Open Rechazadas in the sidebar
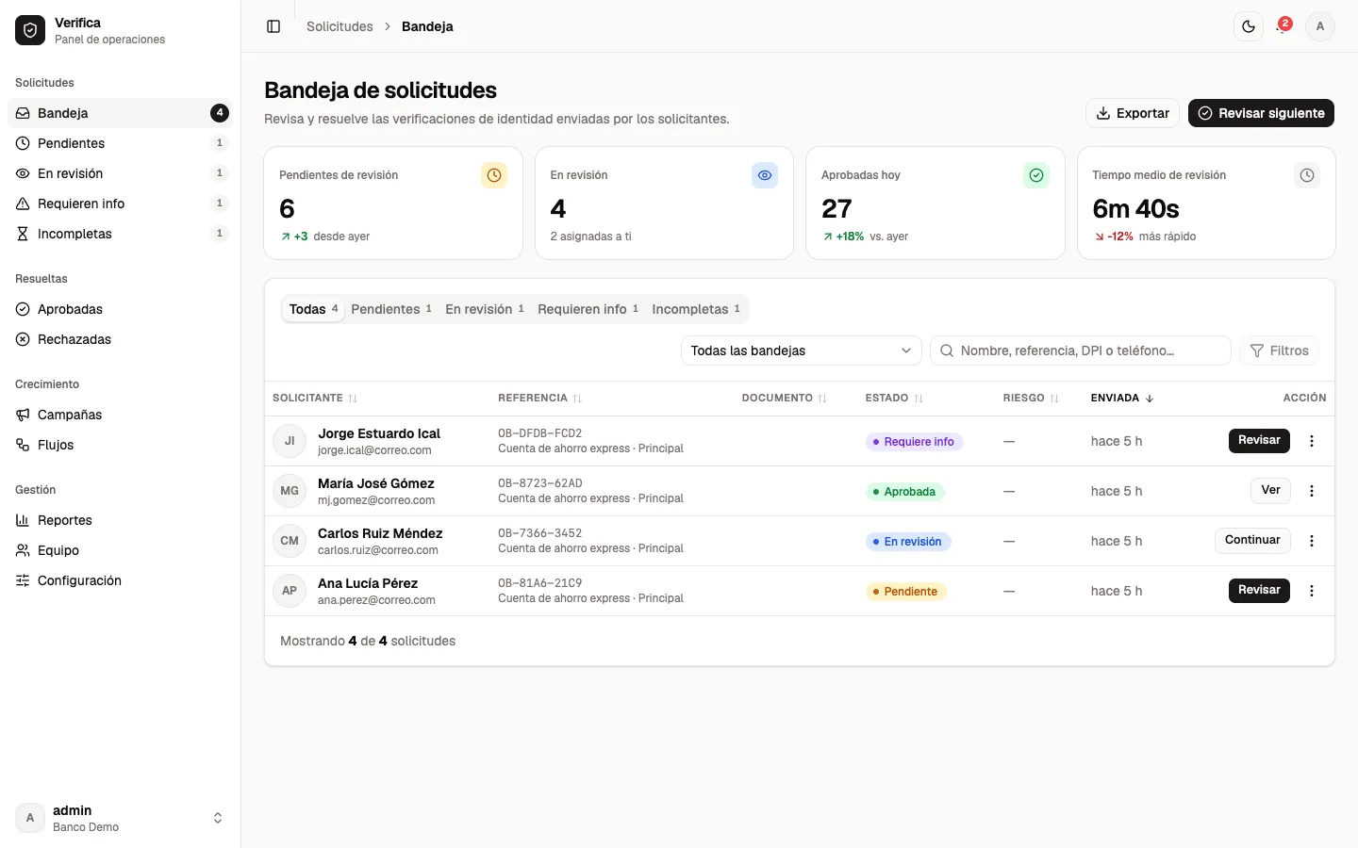1358x848 pixels. click(x=120, y=339)
